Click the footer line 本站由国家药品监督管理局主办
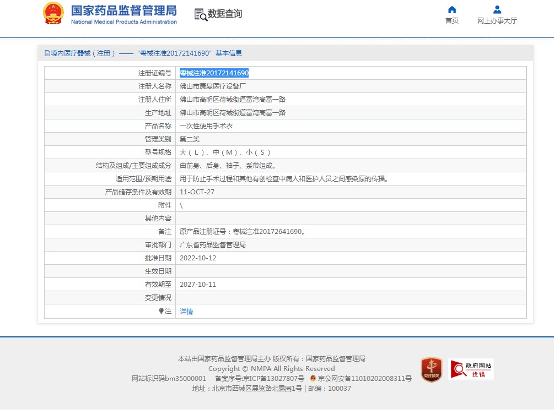Screen dimensions: 554x420 [x=272, y=358]
